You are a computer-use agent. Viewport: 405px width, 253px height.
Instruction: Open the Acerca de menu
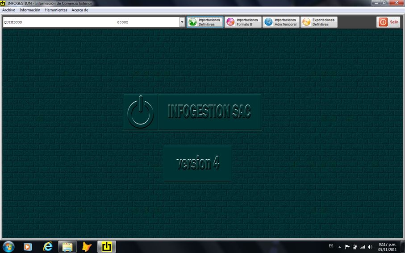[79, 10]
